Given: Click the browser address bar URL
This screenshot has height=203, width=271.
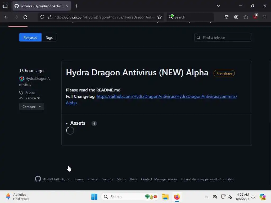Looking at the screenshot, I should tap(104, 17).
